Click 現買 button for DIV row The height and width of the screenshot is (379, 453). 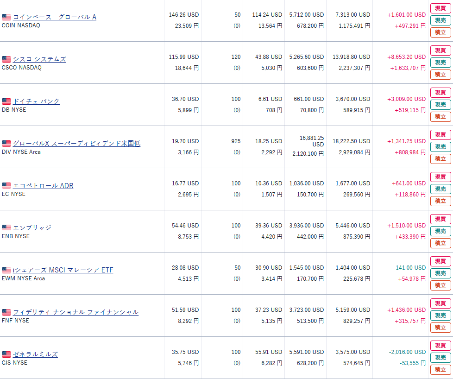[x=440, y=135]
